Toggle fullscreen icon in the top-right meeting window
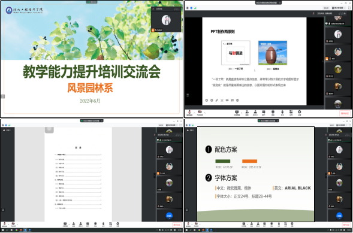The height and width of the screenshot is (233, 353). 349,8
